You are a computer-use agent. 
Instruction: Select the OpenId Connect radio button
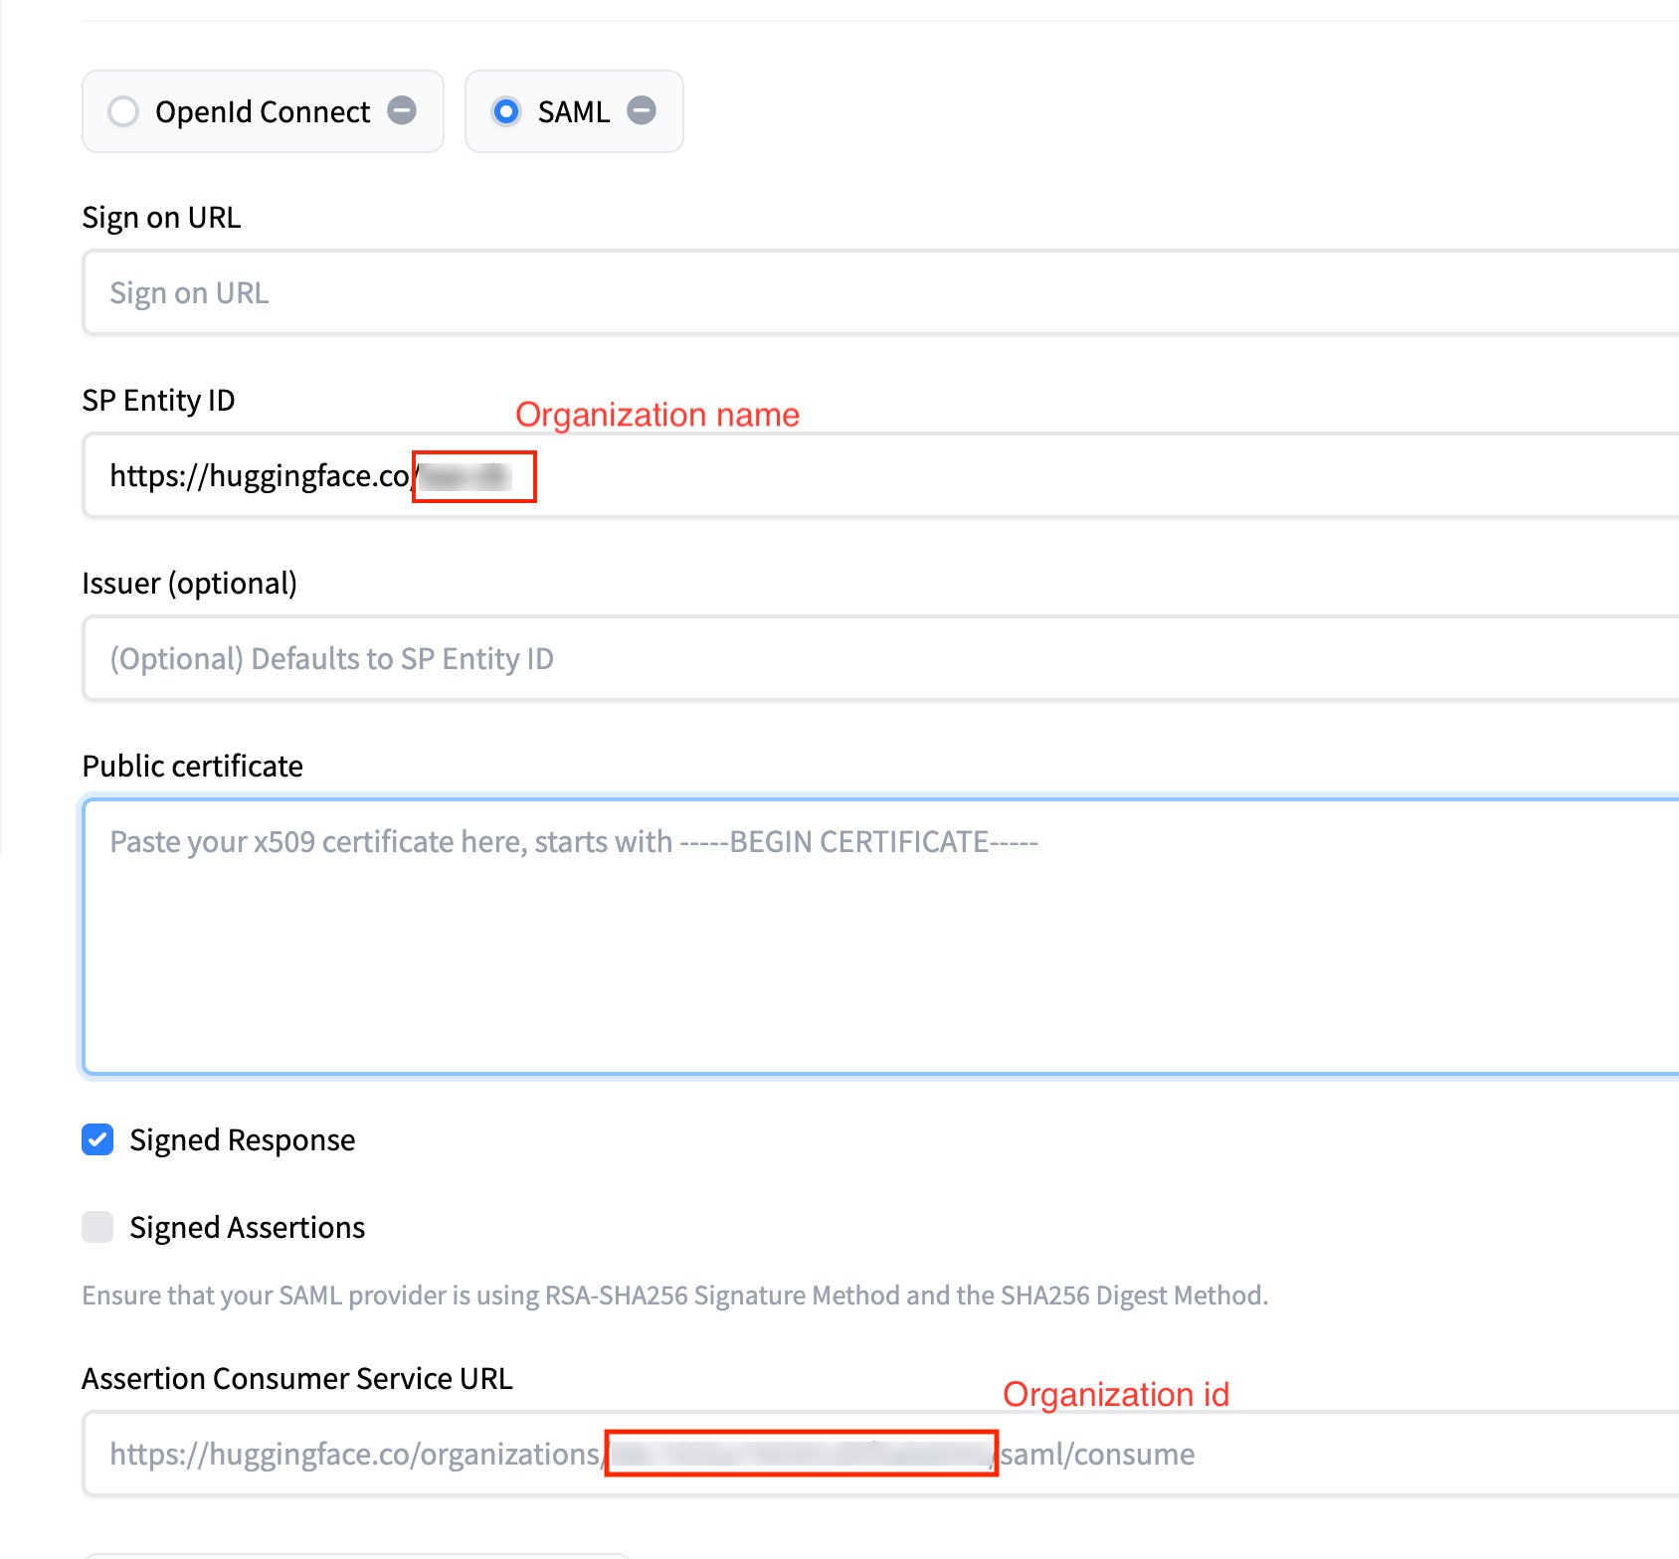point(123,111)
